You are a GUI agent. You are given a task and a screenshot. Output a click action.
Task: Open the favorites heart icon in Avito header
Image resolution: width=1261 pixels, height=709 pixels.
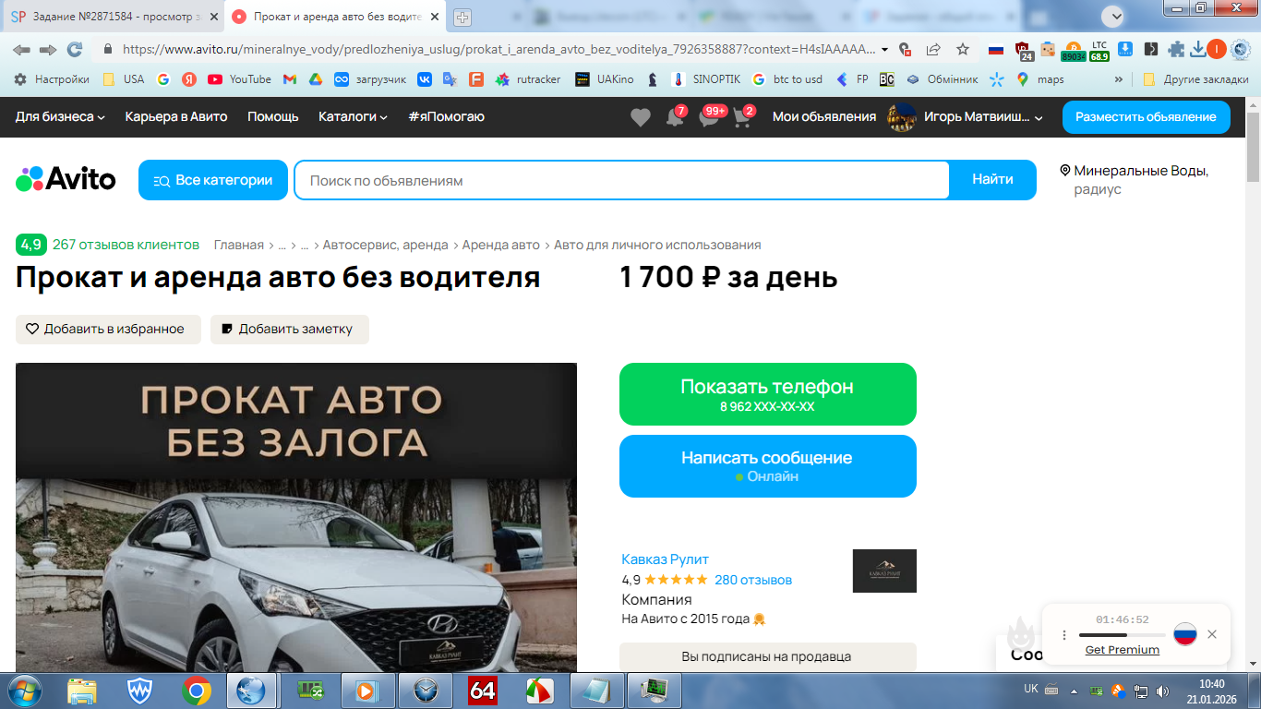click(x=641, y=117)
